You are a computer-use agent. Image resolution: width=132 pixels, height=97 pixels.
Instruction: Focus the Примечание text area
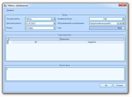65,74
